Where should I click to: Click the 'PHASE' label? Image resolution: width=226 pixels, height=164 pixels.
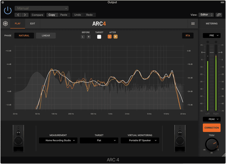[8, 36]
